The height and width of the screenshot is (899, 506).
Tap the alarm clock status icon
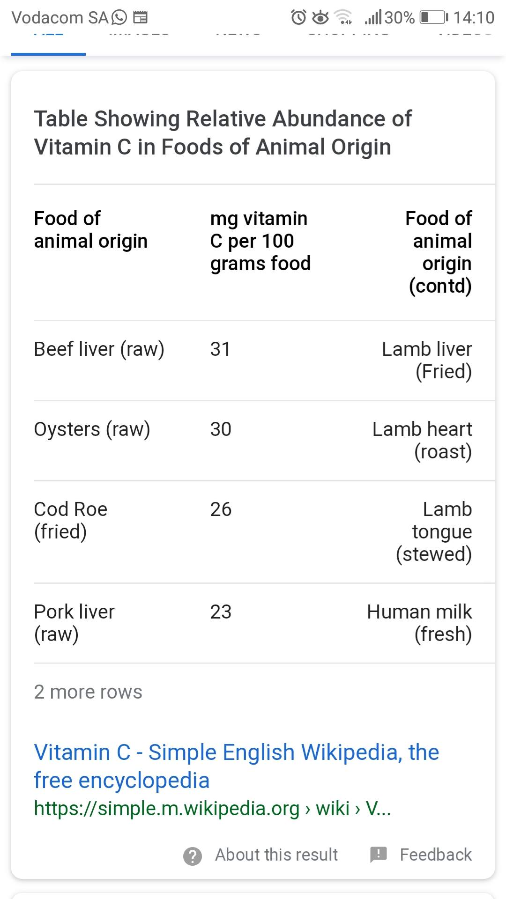pos(298,18)
